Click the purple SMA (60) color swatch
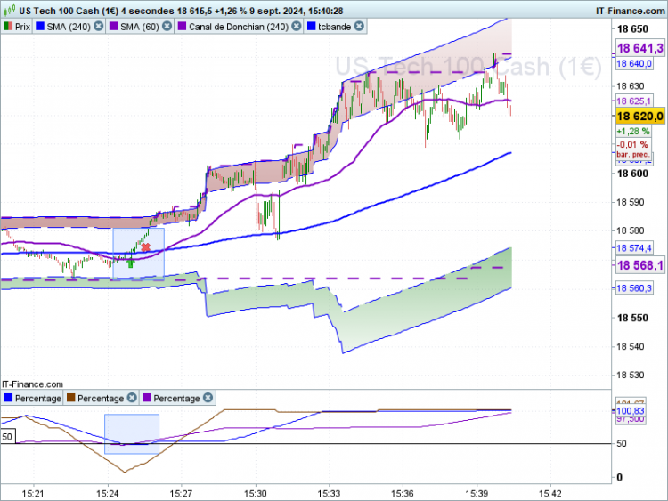Screen dimensions: 668x501 (x=114, y=27)
